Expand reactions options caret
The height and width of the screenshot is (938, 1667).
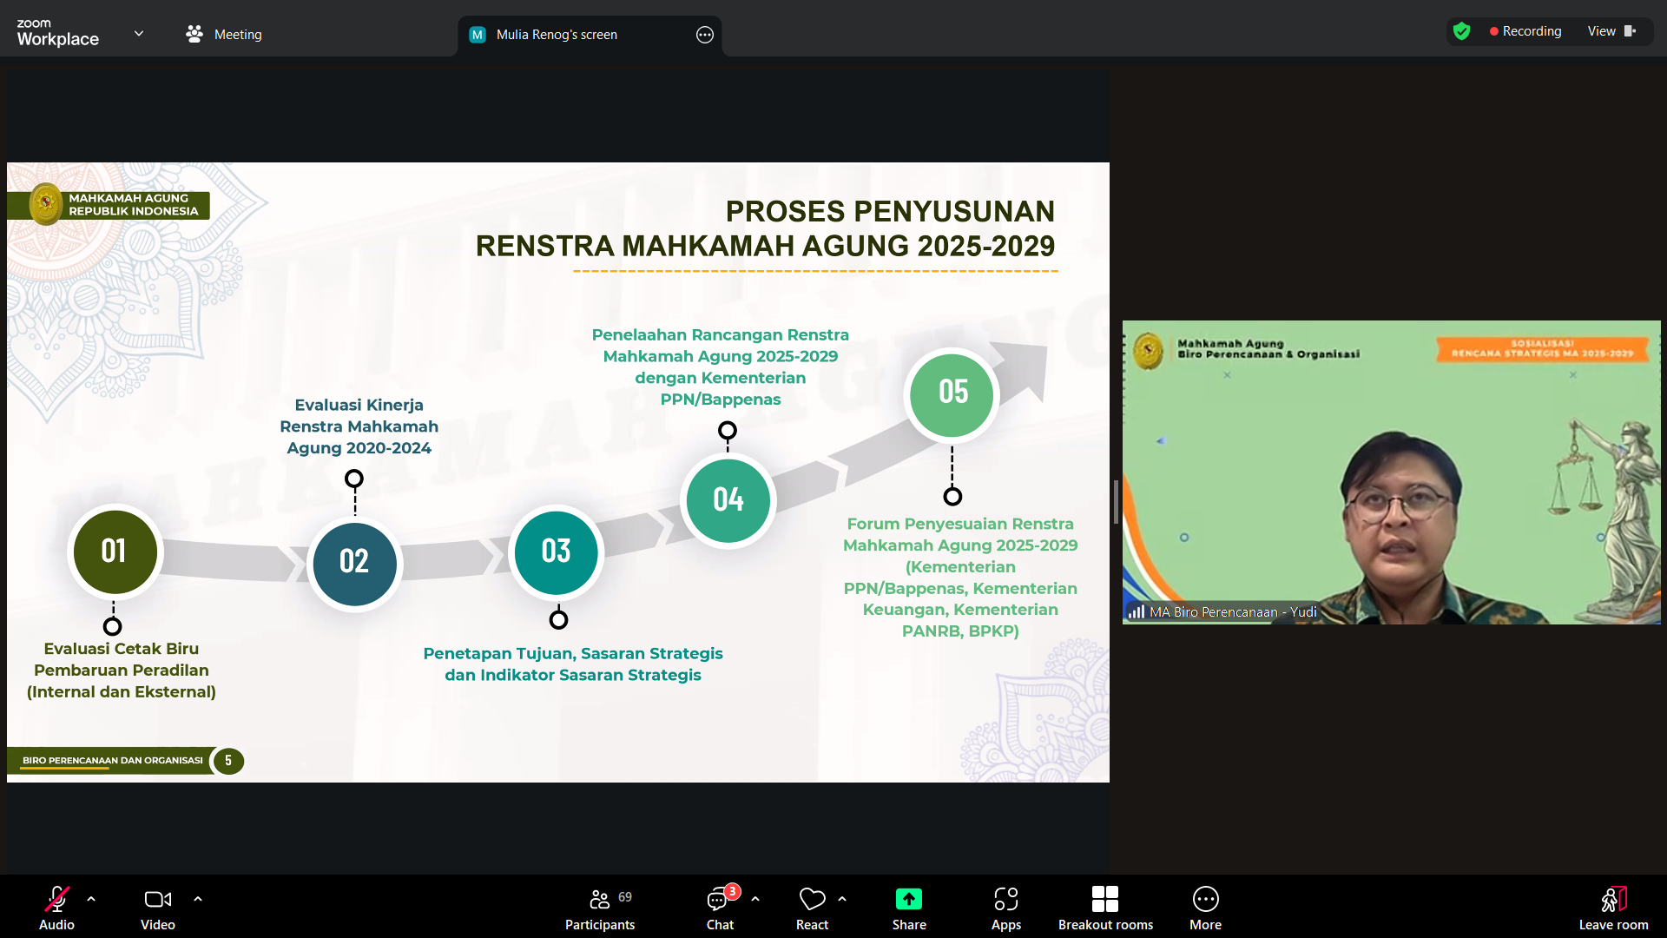(842, 899)
